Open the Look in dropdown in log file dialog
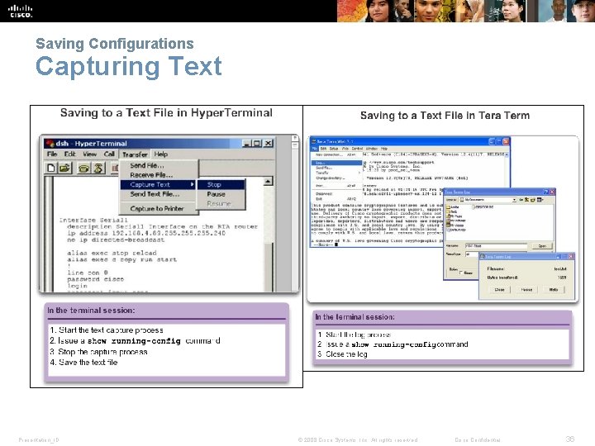The image size is (595, 446). [x=514, y=200]
